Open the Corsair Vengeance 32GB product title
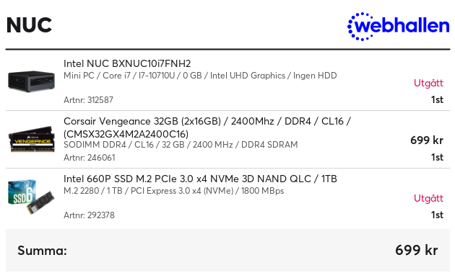Viewport: 455px width, 278px height. pos(207,127)
